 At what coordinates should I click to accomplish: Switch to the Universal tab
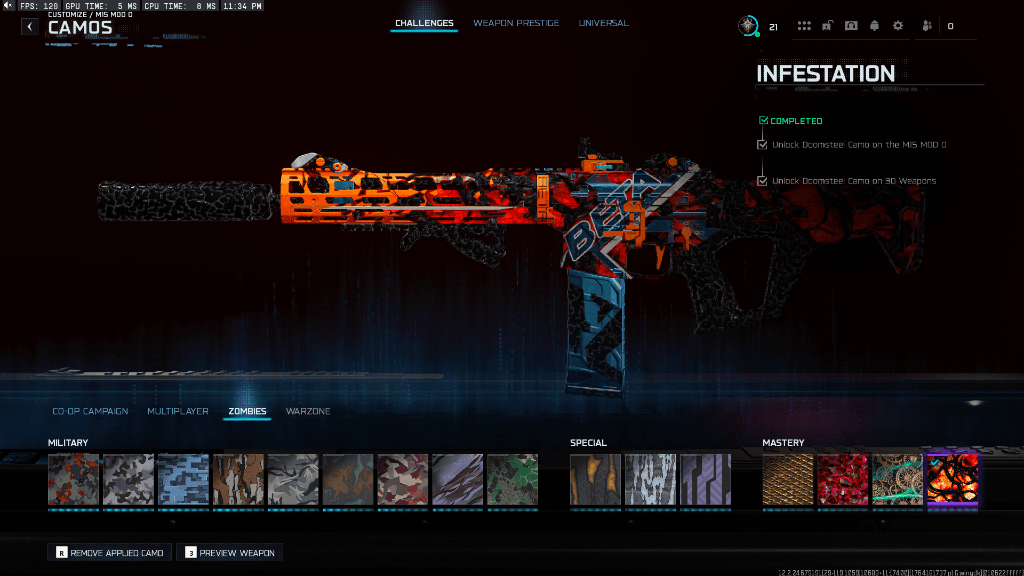[x=603, y=23]
